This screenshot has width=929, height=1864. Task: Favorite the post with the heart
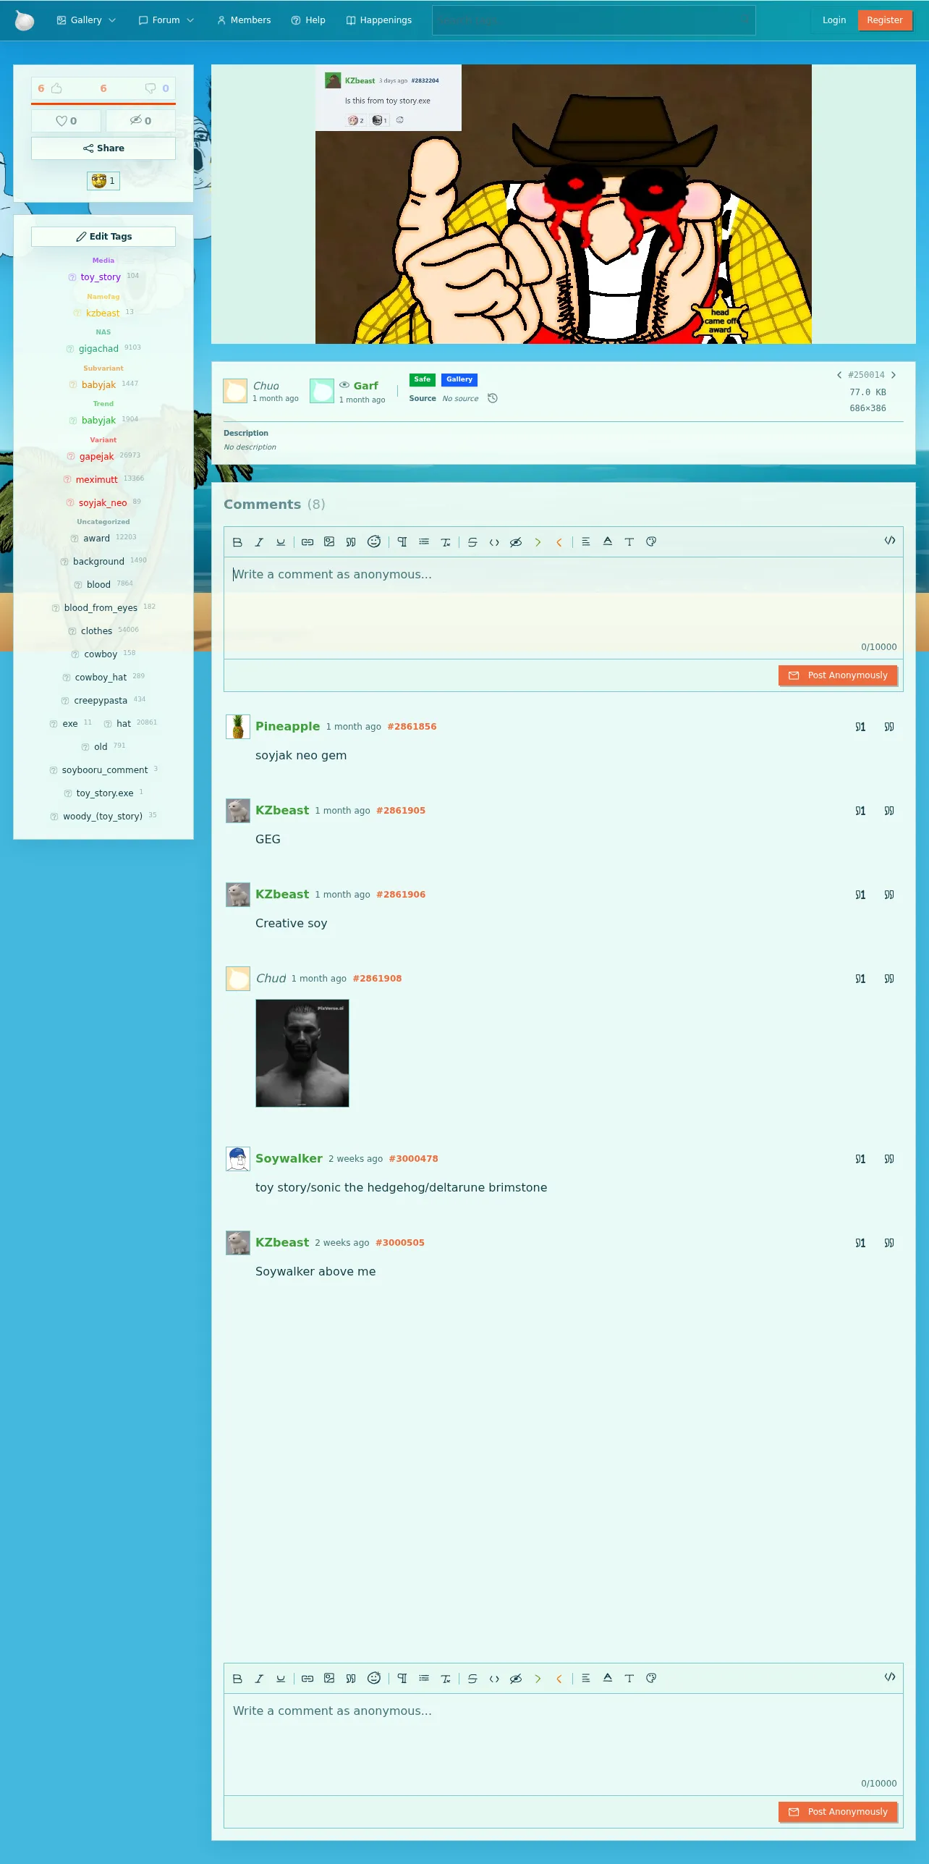[67, 121]
